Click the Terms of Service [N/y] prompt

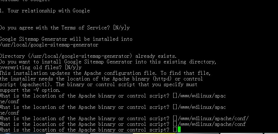[64, 28]
